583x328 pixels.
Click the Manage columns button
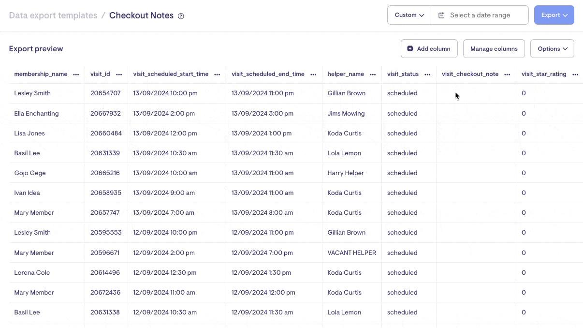tap(494, 48)
